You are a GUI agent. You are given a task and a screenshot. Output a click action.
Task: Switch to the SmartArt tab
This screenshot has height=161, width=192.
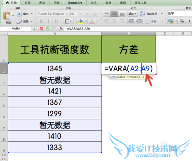75,3
